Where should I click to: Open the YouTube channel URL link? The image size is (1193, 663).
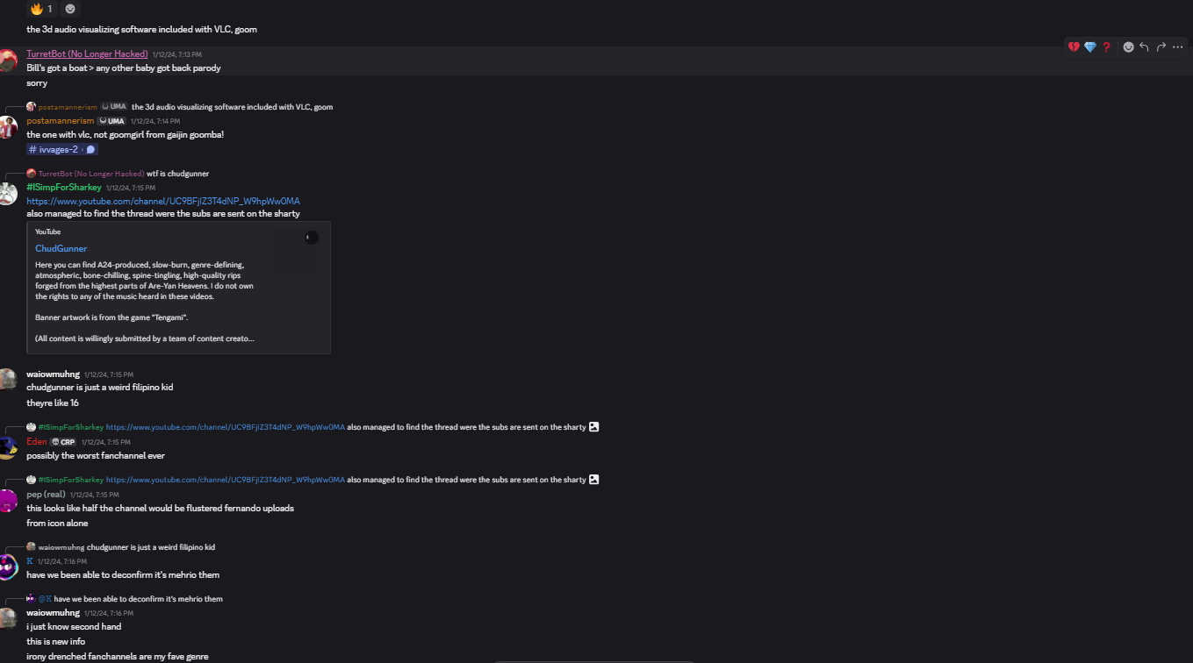(163, 201)
